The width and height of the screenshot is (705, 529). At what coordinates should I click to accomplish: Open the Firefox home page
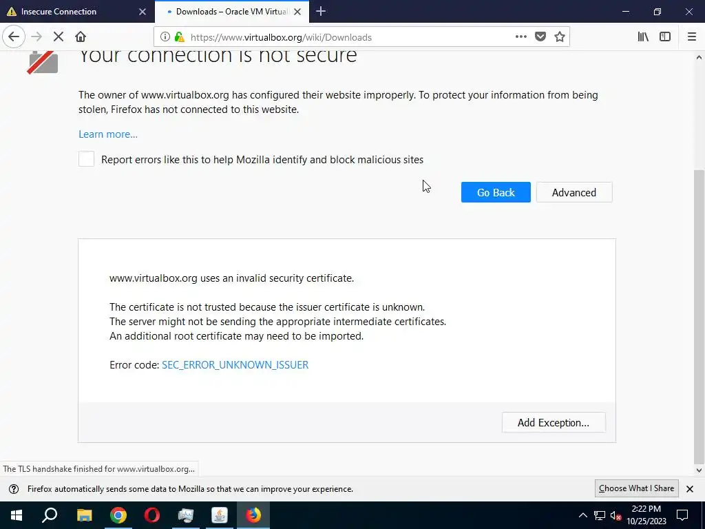(81, 37)
